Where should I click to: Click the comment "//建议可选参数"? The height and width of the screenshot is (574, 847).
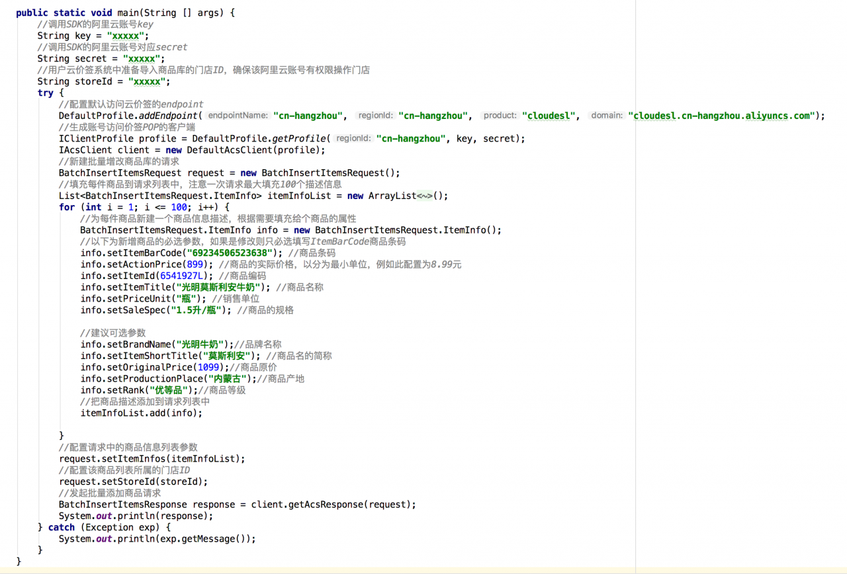click(113, 333)
